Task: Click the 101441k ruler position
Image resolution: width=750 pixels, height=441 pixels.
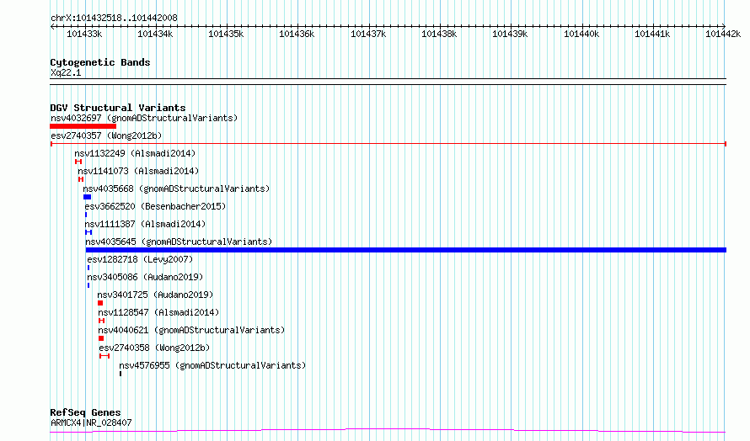Action: (652, 34)
